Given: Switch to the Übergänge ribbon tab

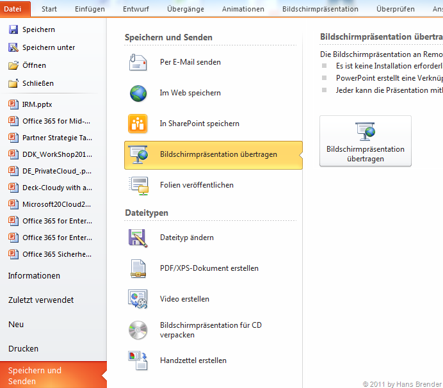Looking at the screenshot, I should pyautogui.click(x=185, y=10).
